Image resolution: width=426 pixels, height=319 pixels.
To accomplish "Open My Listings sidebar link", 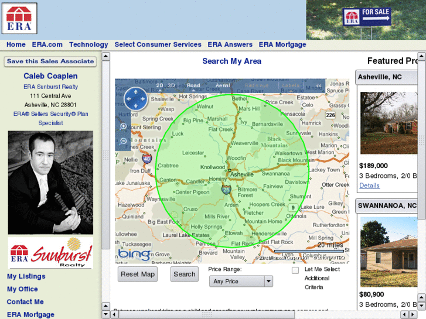I will (x=26, y=276).
